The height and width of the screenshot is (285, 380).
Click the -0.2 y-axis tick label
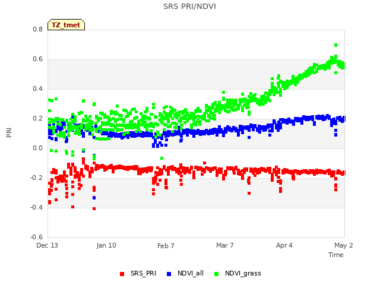[36, 178]
